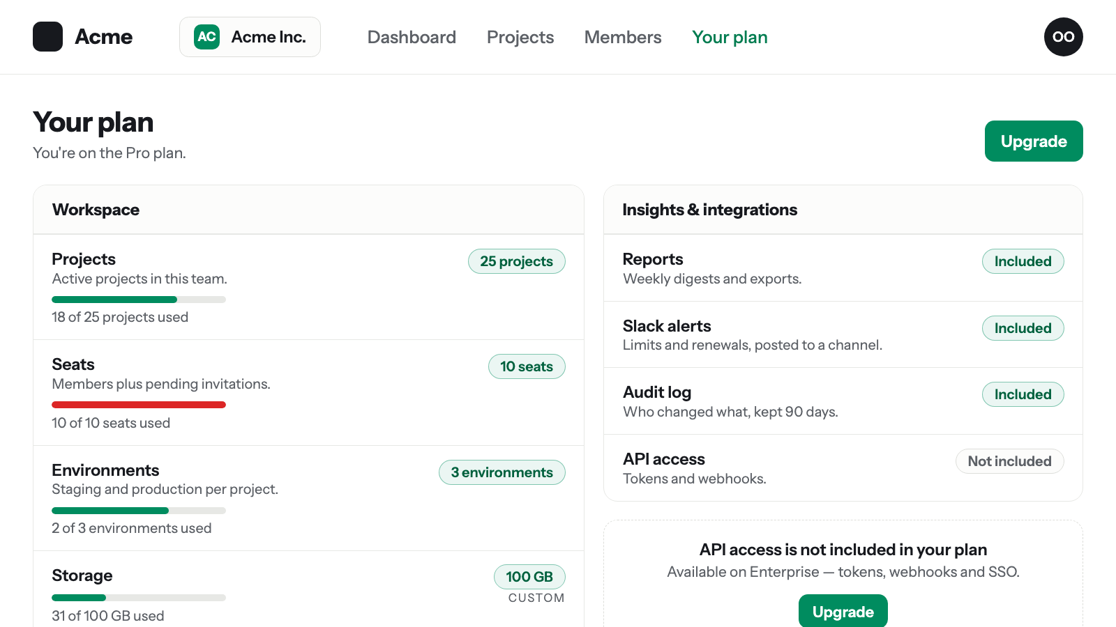Click the Audit log row title

[x=657, y=392]
